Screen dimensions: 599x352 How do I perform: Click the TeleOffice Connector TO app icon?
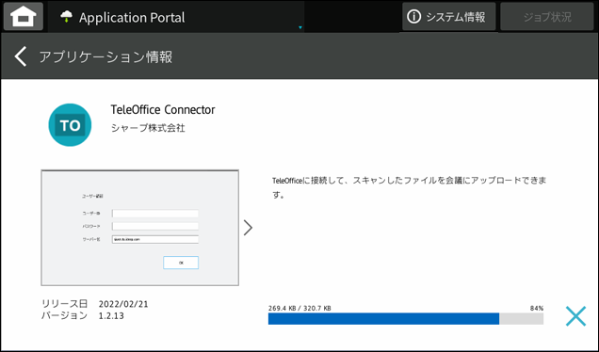click(x=70, y=125)
